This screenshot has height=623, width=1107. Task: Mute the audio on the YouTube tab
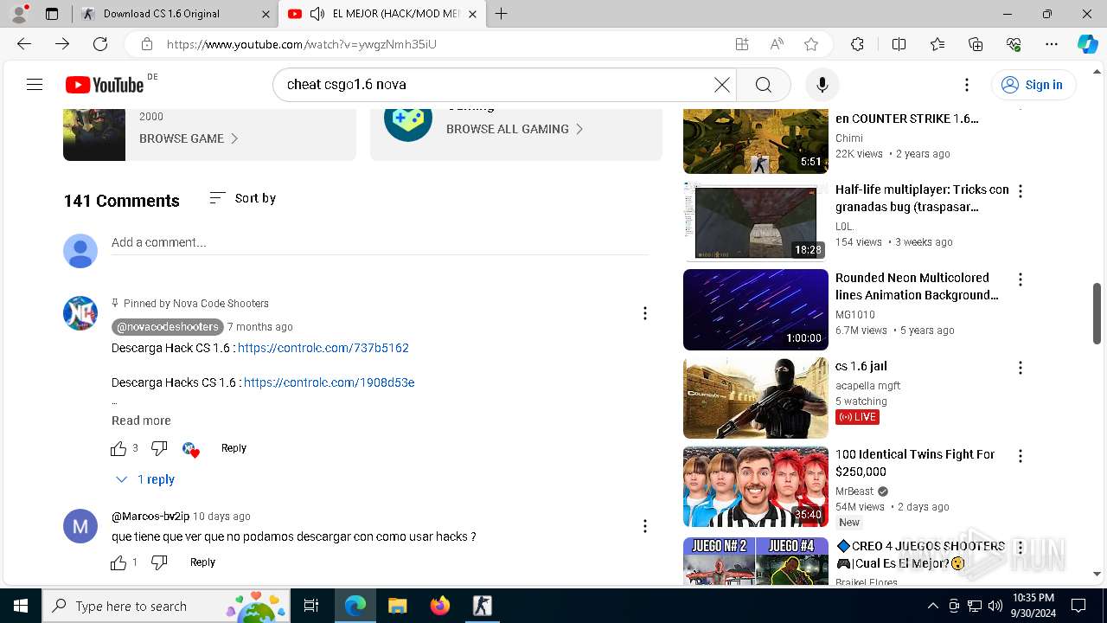pos(317,14)
